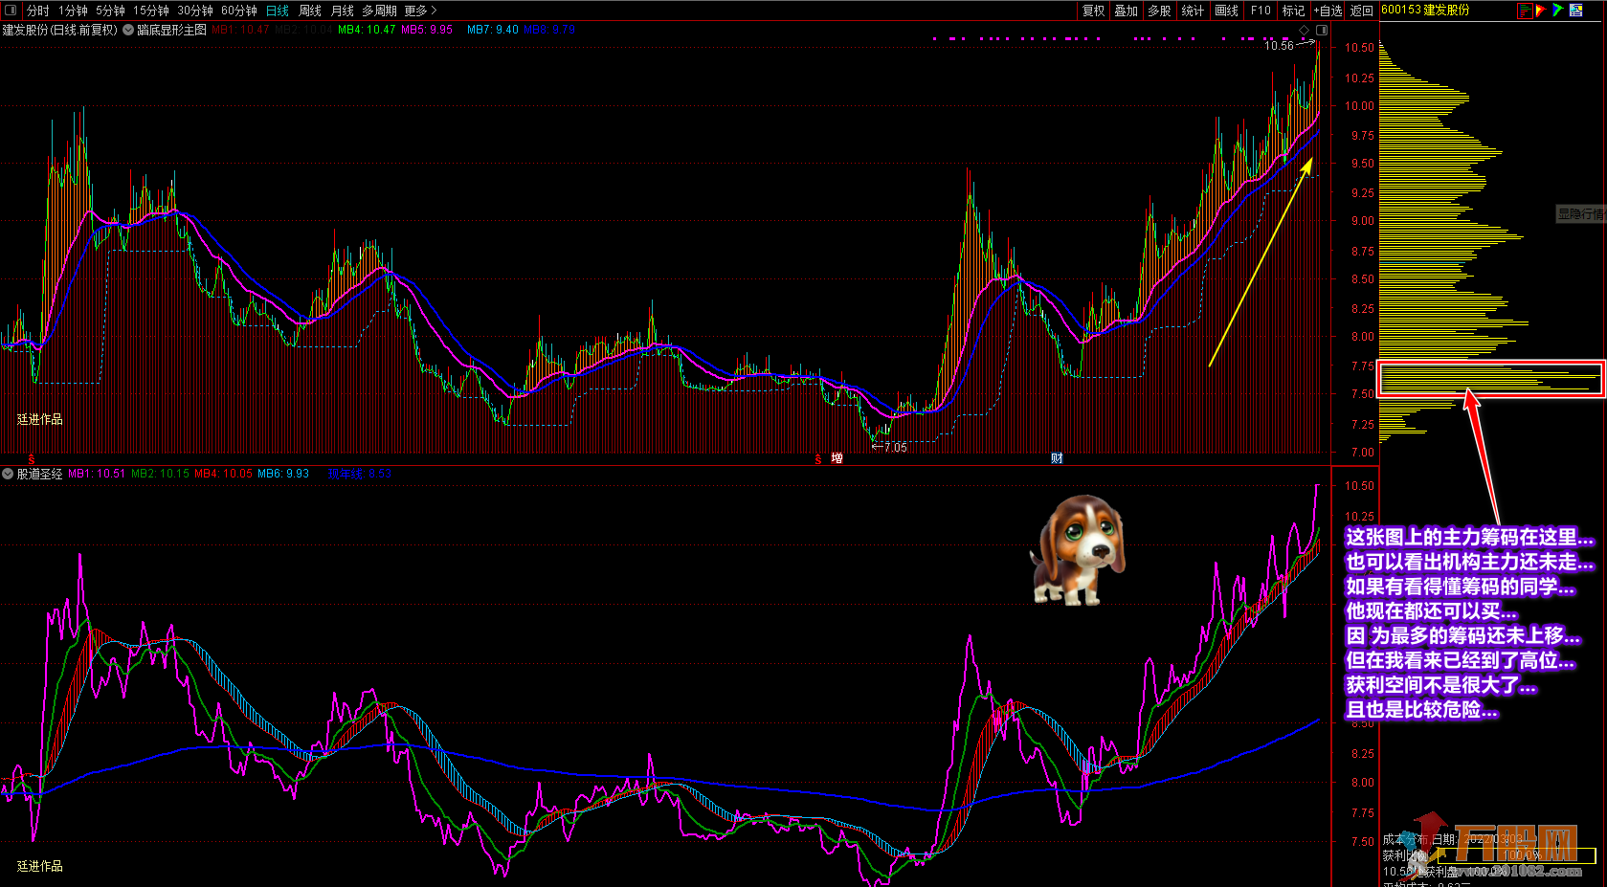Click the 财 event marker on time axis

tap(1057, 458)
